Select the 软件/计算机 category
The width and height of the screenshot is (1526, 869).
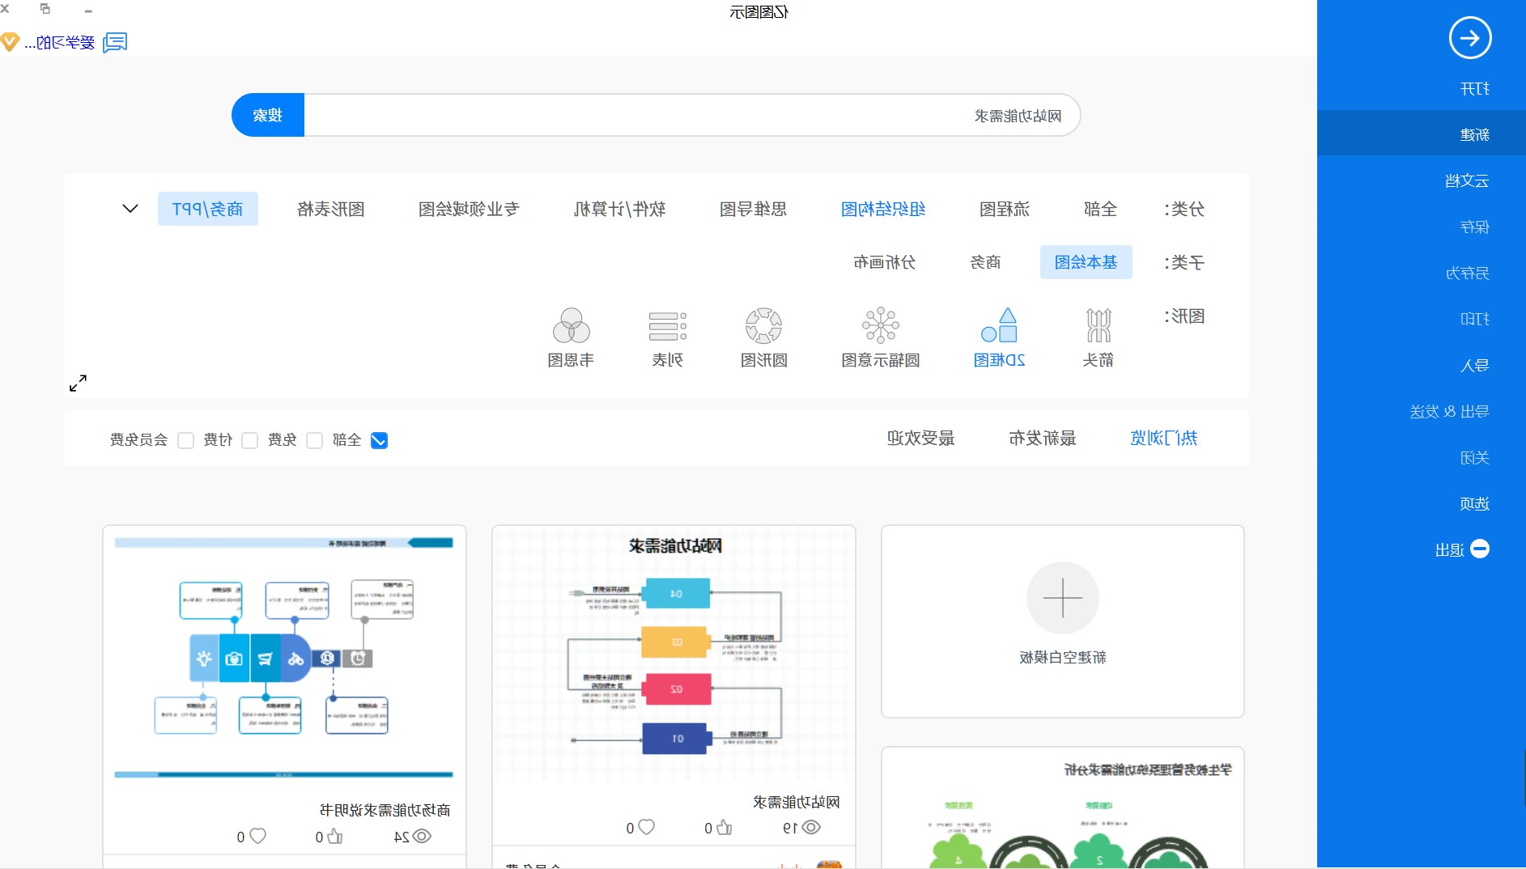click(619, 209)
